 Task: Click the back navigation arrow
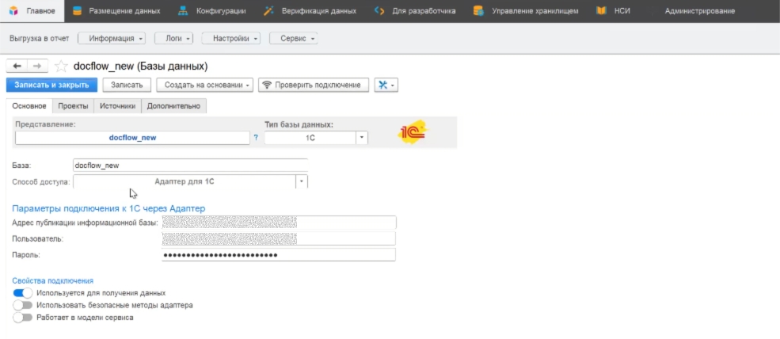[x=17, y=67]
